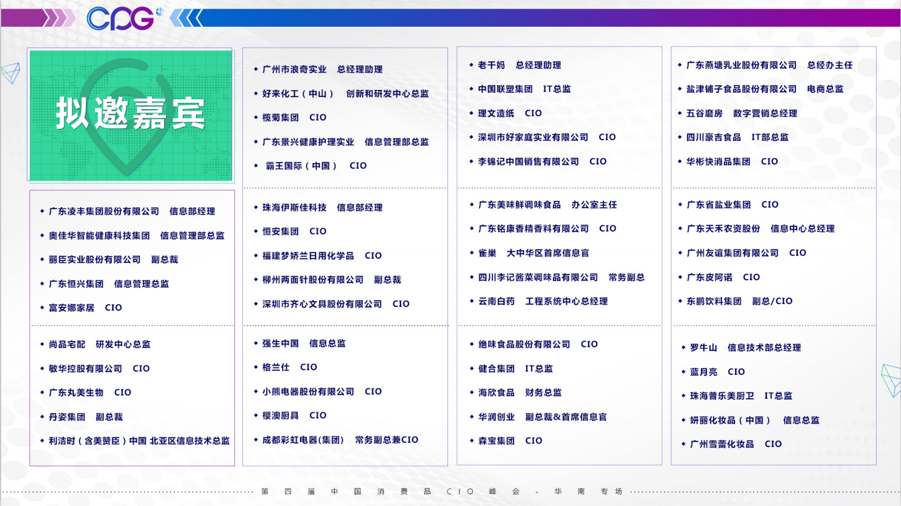The image size is (901, 506).
Task: Click the row 老干妈 总经理助理
Action: click(515, 65)
